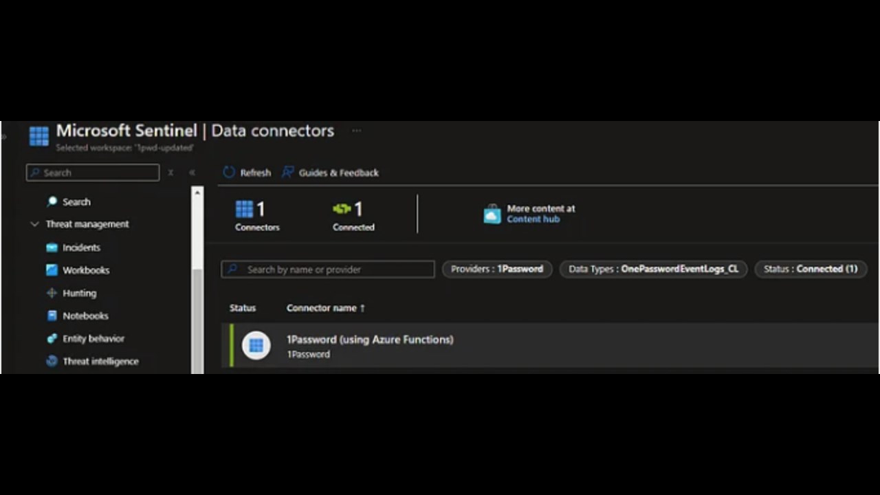Open the Status : Connected (1) filter

(811, 269)
